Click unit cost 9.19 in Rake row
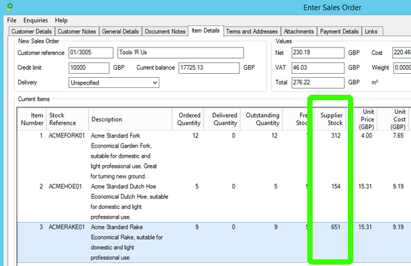 pyautogui.click(x=398, y=227)
